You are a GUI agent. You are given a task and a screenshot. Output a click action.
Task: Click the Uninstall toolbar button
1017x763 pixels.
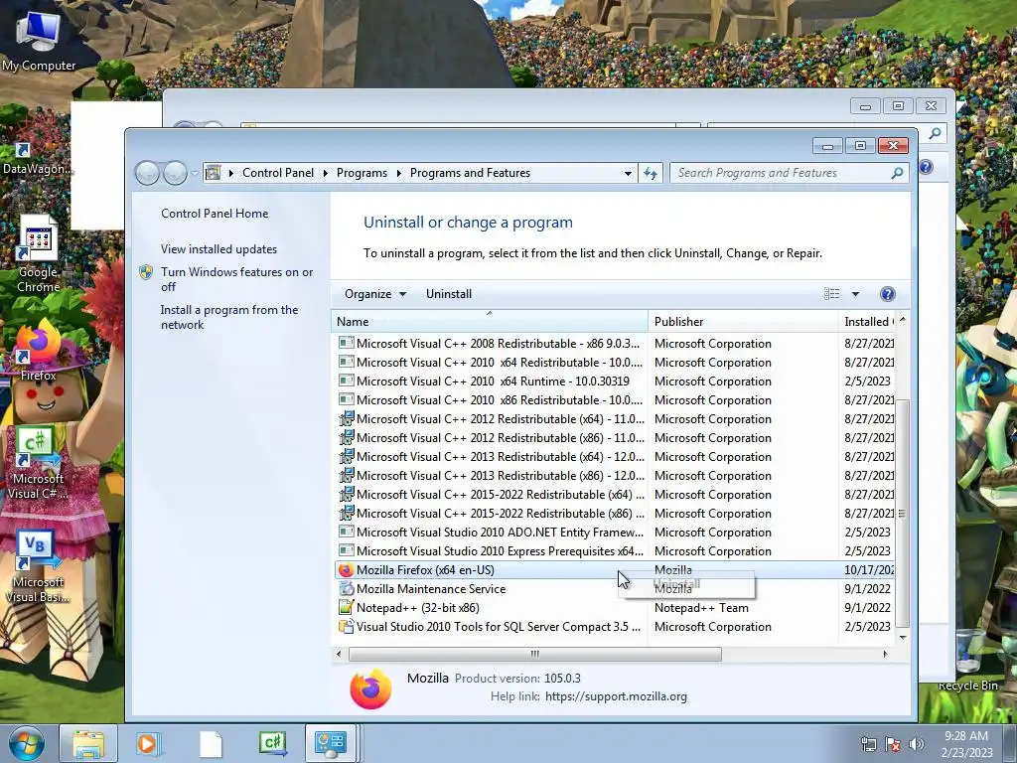(x=448, y=294)
